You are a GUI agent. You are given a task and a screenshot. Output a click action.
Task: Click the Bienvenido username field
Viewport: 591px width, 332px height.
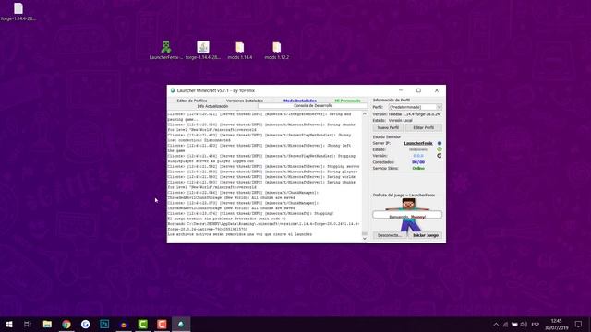point(407,215)
